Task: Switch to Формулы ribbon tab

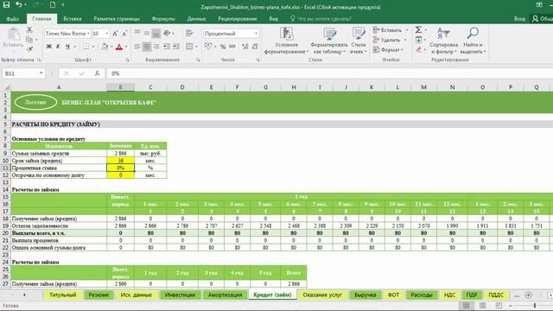Action: [163, 19]
